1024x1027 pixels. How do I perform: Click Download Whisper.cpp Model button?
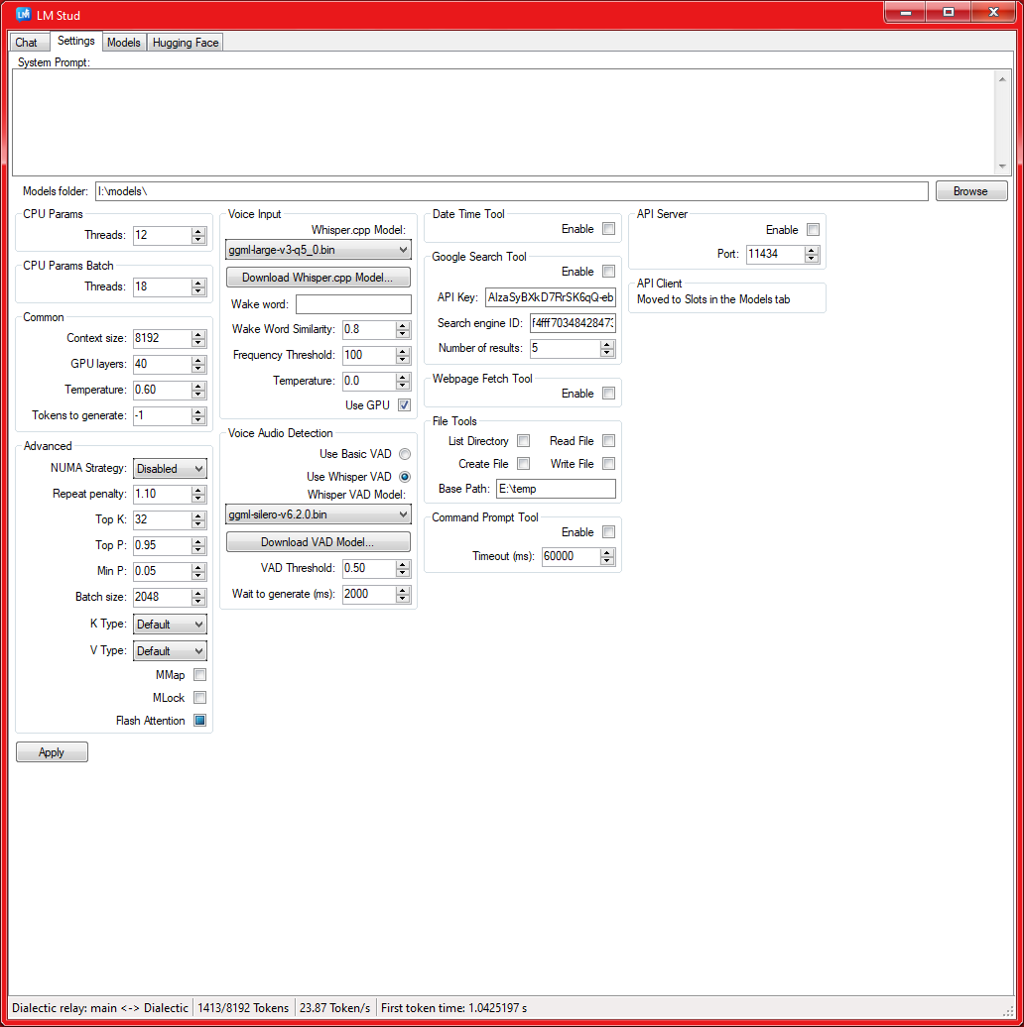tap(318, 277)
